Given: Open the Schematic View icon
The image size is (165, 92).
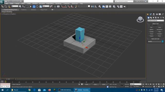Looking at the screenshot, I should (x=110, y=7).
